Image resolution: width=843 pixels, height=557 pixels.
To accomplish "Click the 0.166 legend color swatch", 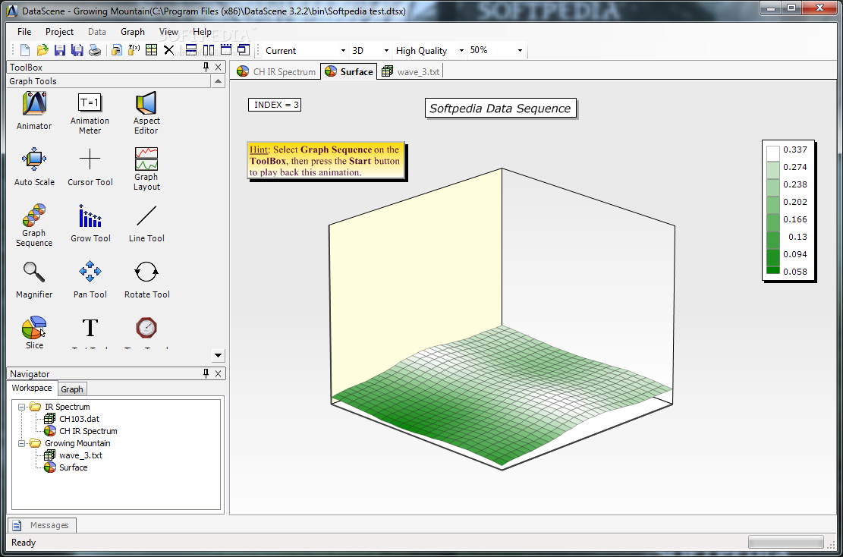I will (772, 222).
